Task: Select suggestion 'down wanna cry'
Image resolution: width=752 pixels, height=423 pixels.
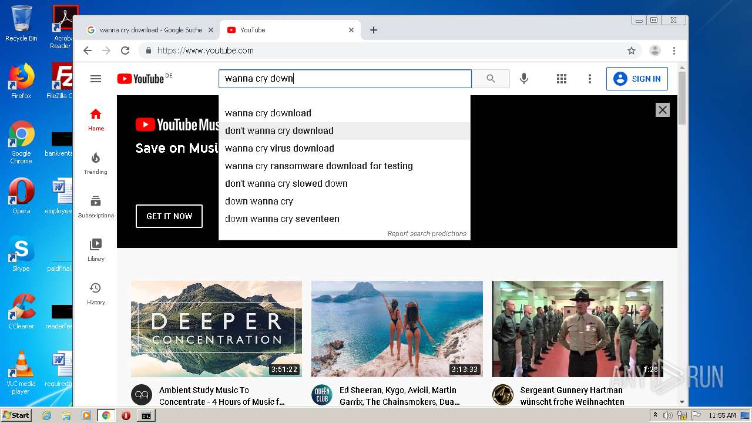Action: tap(344, 201)
